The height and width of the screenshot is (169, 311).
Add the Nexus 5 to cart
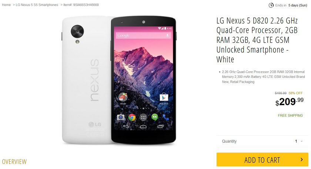(x=262, y=159)
